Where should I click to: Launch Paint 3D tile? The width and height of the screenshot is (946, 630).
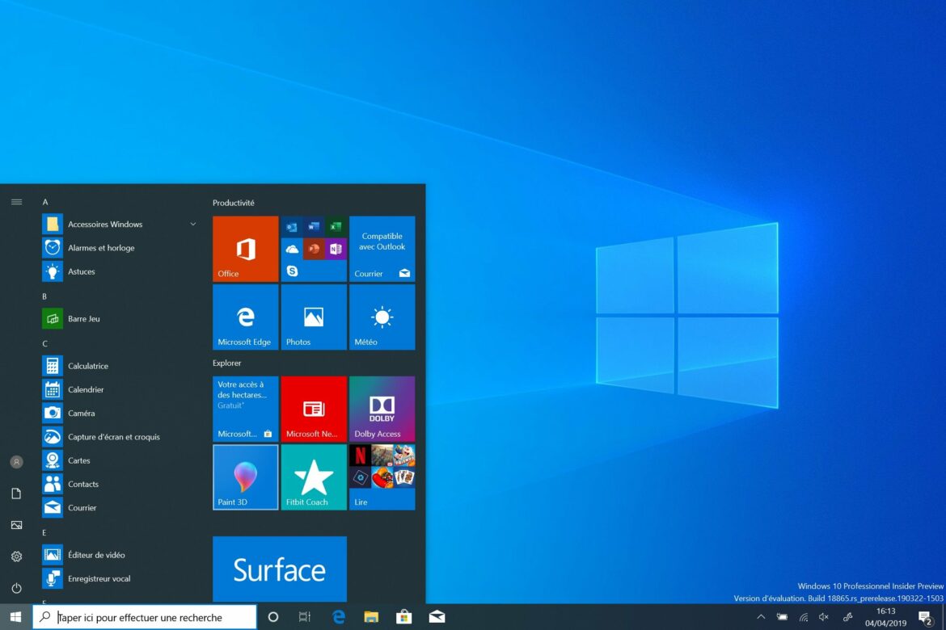(245, 477)
